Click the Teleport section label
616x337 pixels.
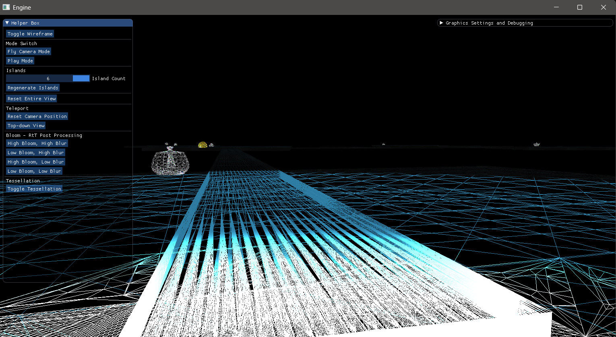pyautogui.click(x=17, y=108)
